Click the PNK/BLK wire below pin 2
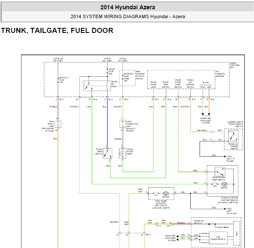The width and height of the screenshot is (254, 248). [58, 108]
